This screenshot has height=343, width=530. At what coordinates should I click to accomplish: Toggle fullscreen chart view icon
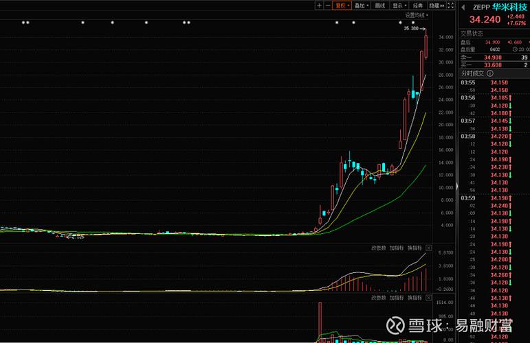click(451, 5)
